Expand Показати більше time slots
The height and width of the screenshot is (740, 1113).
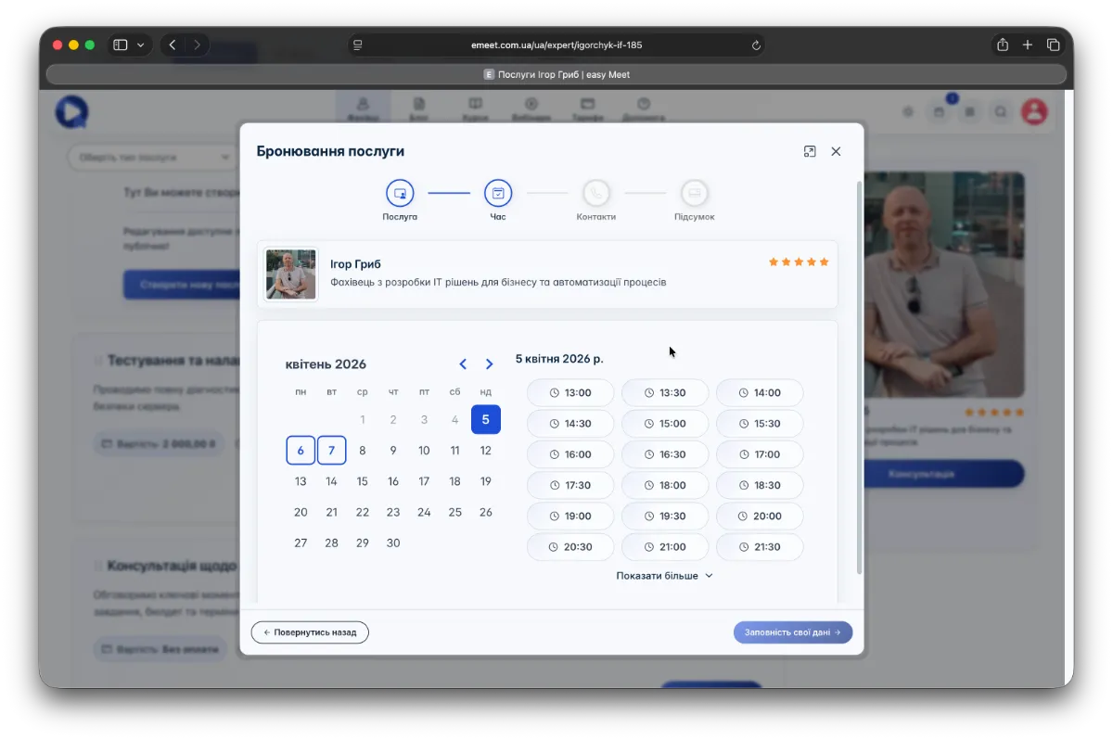tap(664, 576)
